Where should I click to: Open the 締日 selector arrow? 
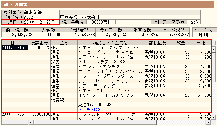[22, 22]
